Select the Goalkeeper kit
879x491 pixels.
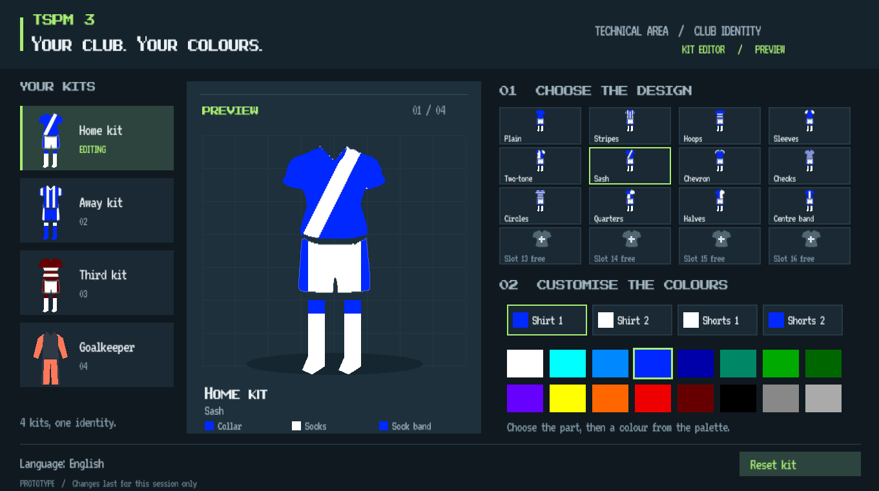pos(97,355)
